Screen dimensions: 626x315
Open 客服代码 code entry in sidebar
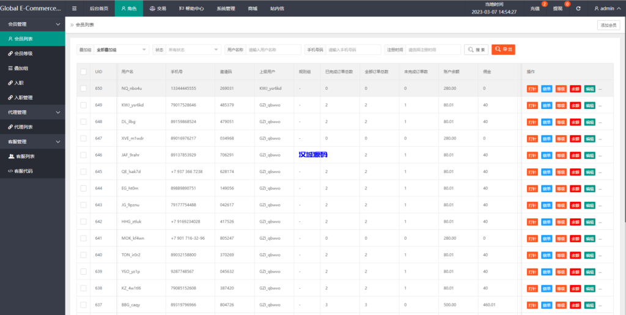(24, 171)
